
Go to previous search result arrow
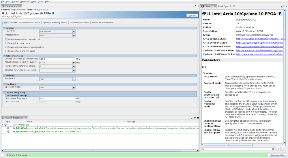pyautogui.click(x=278, y=149)
